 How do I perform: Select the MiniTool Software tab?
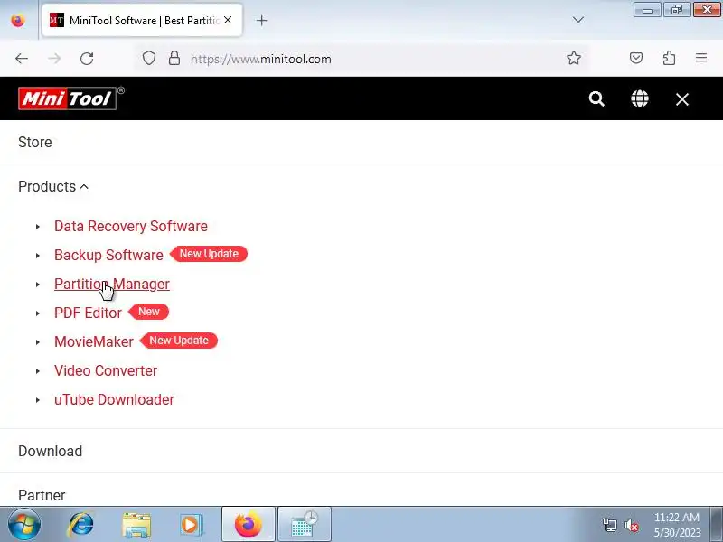pos(143,20)
